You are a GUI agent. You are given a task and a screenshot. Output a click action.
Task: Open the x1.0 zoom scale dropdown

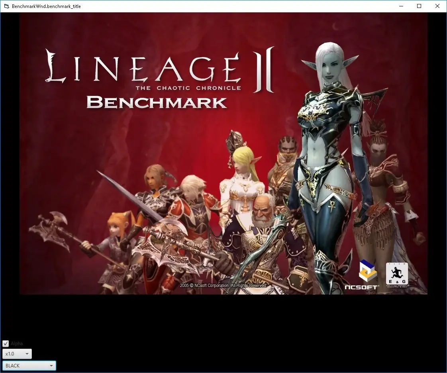[17, 354]
